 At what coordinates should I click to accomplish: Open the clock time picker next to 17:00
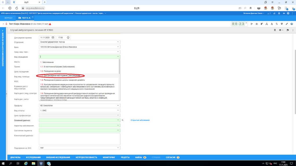pos(68,38)
